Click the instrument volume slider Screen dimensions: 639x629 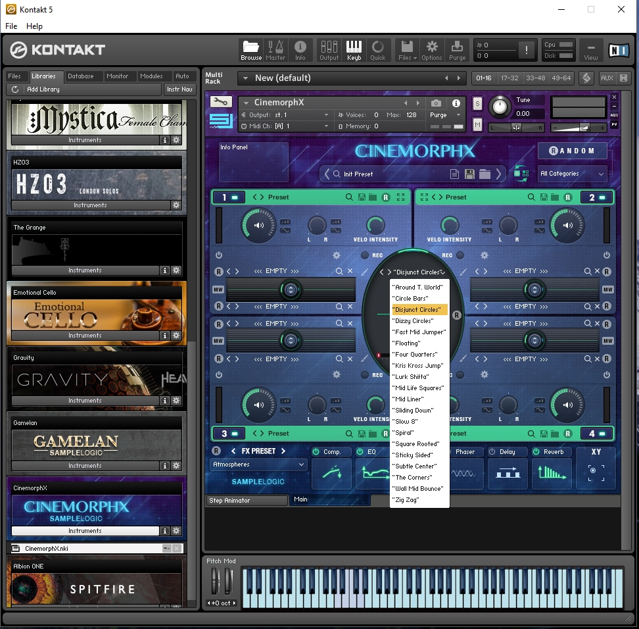578,128
